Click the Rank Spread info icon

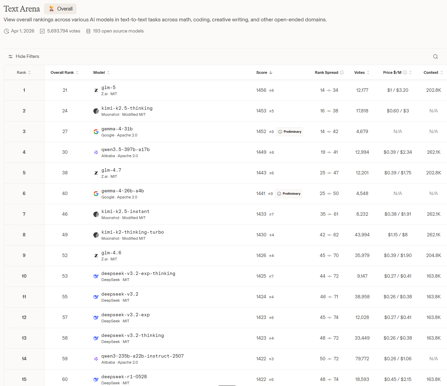click(x=342, y=72)
